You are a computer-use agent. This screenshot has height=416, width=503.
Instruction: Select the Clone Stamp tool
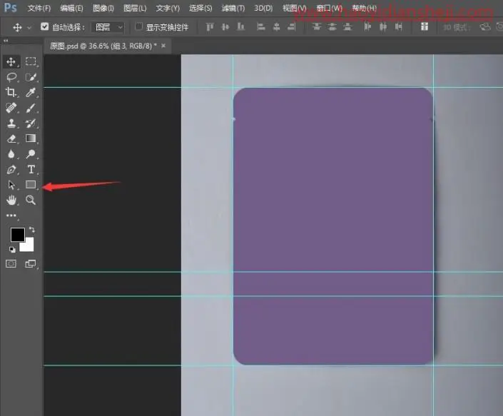coord(11,123)
